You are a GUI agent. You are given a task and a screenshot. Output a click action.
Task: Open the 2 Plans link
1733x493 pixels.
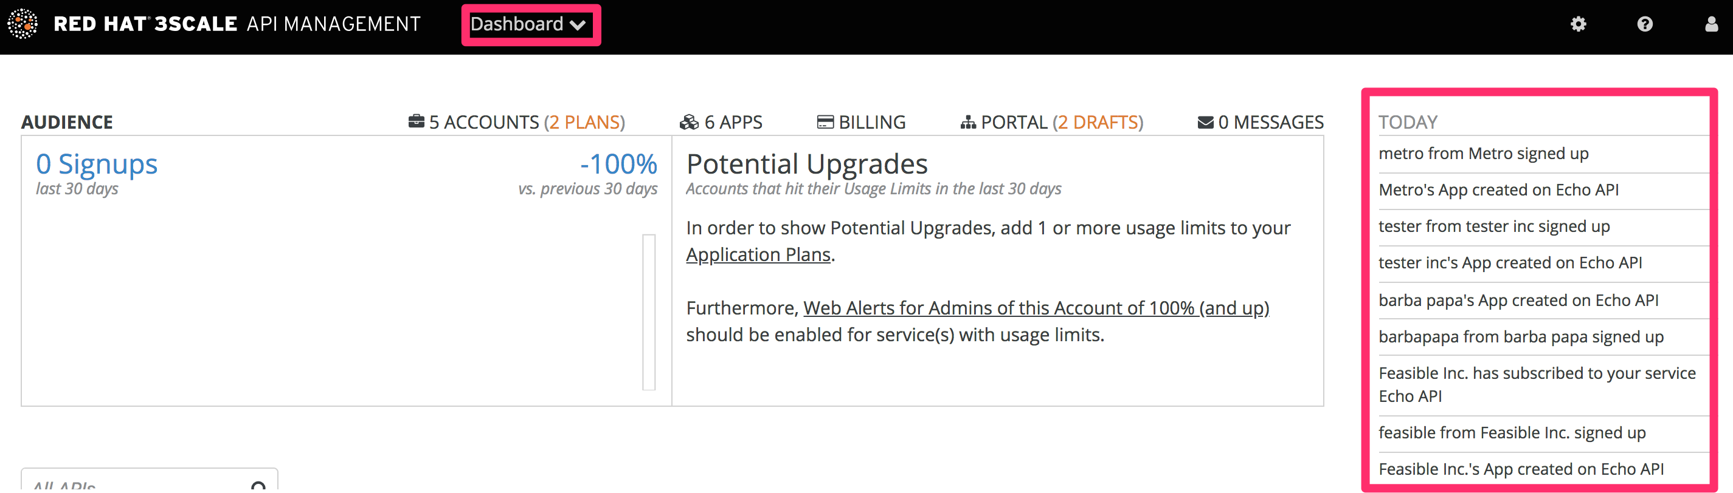point(584,122)
